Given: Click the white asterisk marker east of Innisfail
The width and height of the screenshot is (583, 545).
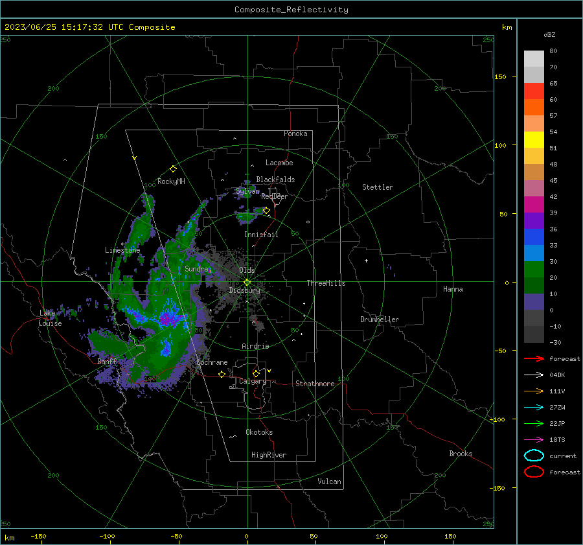Looking at the screenshot, I should 308,222.
